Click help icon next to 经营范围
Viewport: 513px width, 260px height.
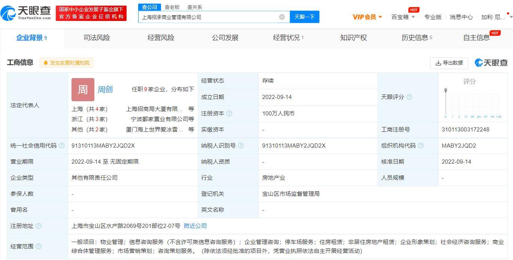coord(38,247)
